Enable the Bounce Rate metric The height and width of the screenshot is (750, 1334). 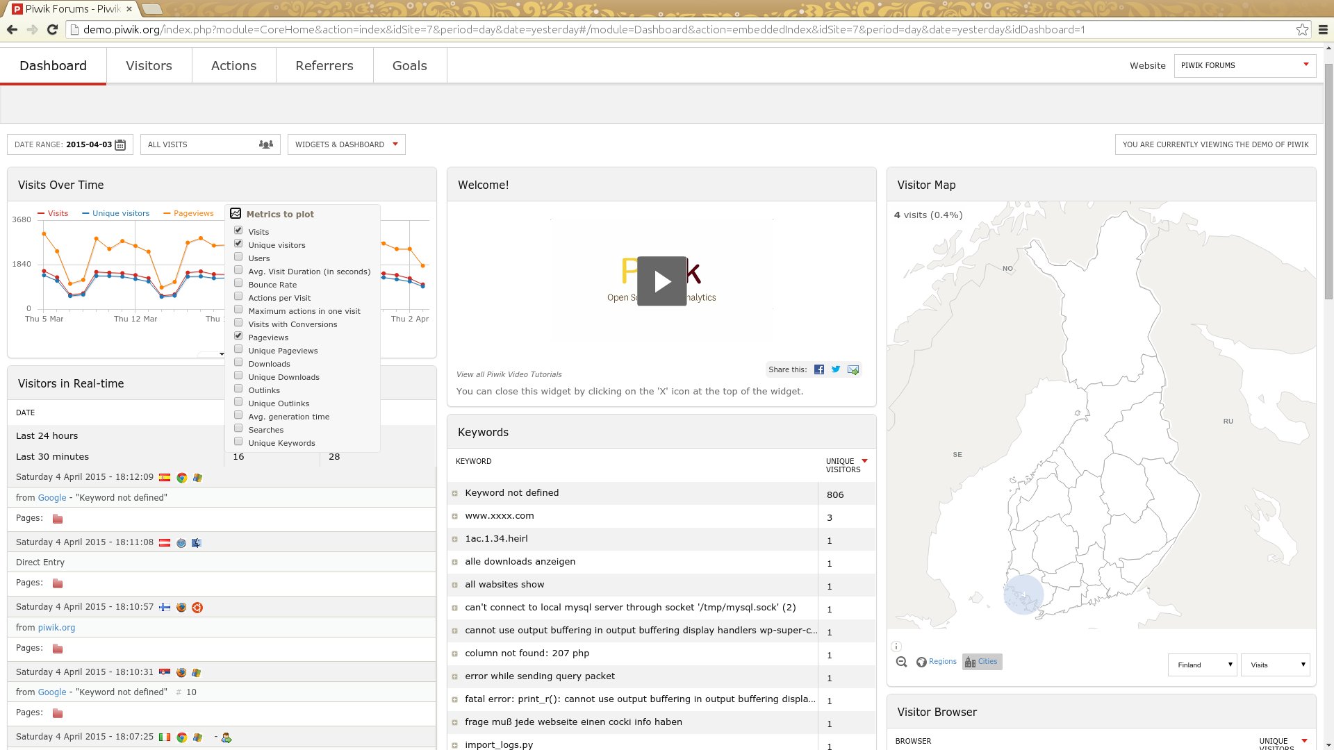point(238,283)
